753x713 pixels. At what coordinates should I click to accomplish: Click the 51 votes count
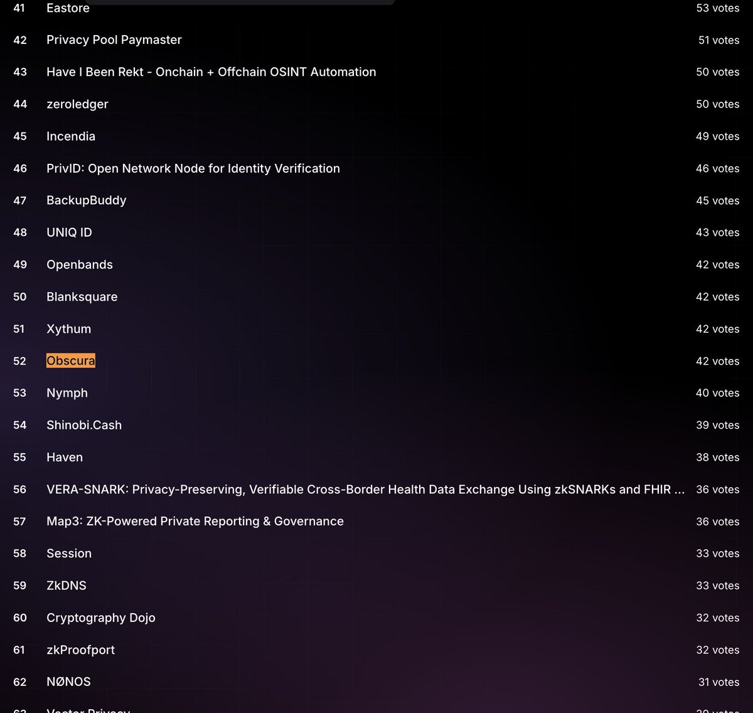click(x=719, y=40)
